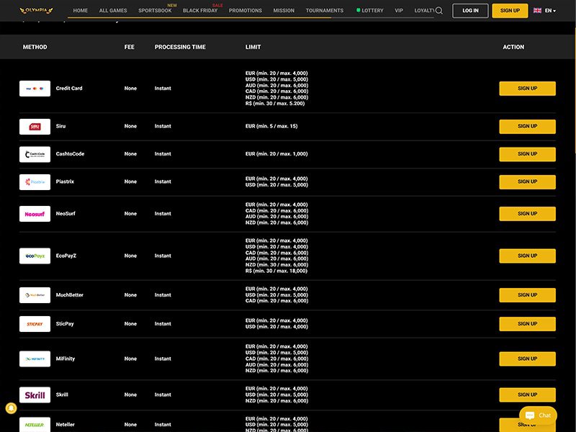The height and width of the screenshot is (432, 576).
Task: Click Sign Up in Siru row
Action: point(527,127)
